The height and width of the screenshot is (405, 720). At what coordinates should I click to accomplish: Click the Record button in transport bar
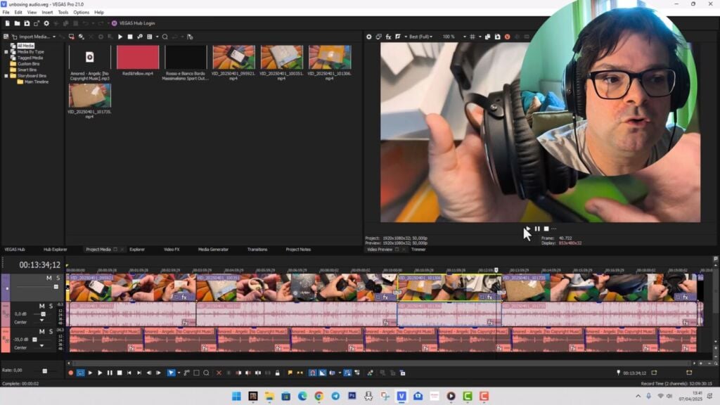71,373
